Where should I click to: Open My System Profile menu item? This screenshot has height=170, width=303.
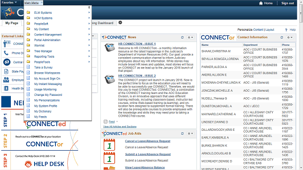(45, 106)
